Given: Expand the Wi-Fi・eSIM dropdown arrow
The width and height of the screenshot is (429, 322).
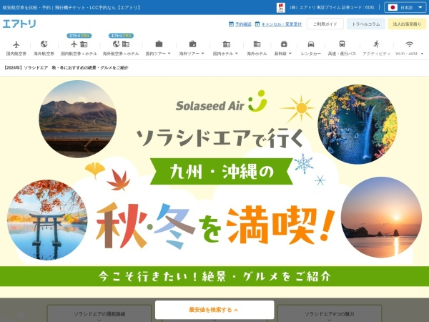Looking at the screenshot, I should [422, 54].
